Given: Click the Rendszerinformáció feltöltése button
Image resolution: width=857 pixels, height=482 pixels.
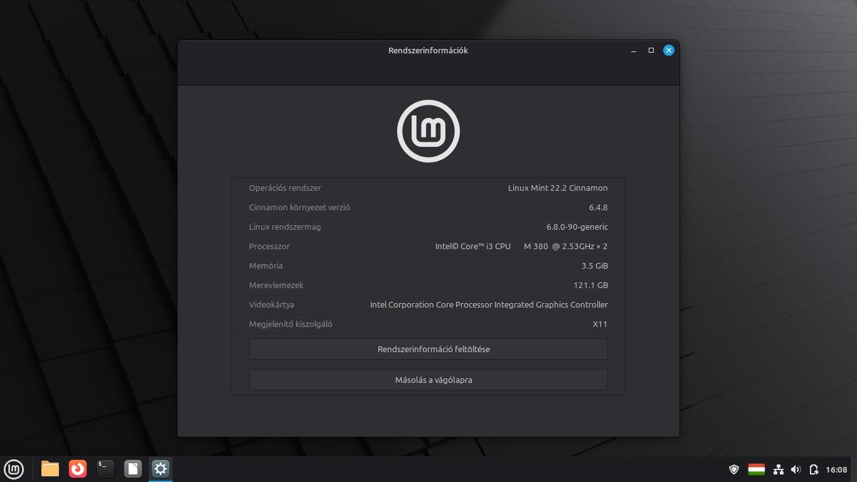Looking at the screenshot, I should 428,349.
